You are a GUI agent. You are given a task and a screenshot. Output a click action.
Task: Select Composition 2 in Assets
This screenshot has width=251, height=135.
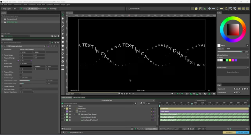[12, 19]
